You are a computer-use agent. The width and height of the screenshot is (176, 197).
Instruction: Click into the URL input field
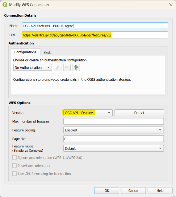pos(95,35)
